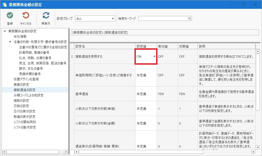Open 端数の設定 in the tree
Screen dimensions: 262x156
[x=21, y=100]
